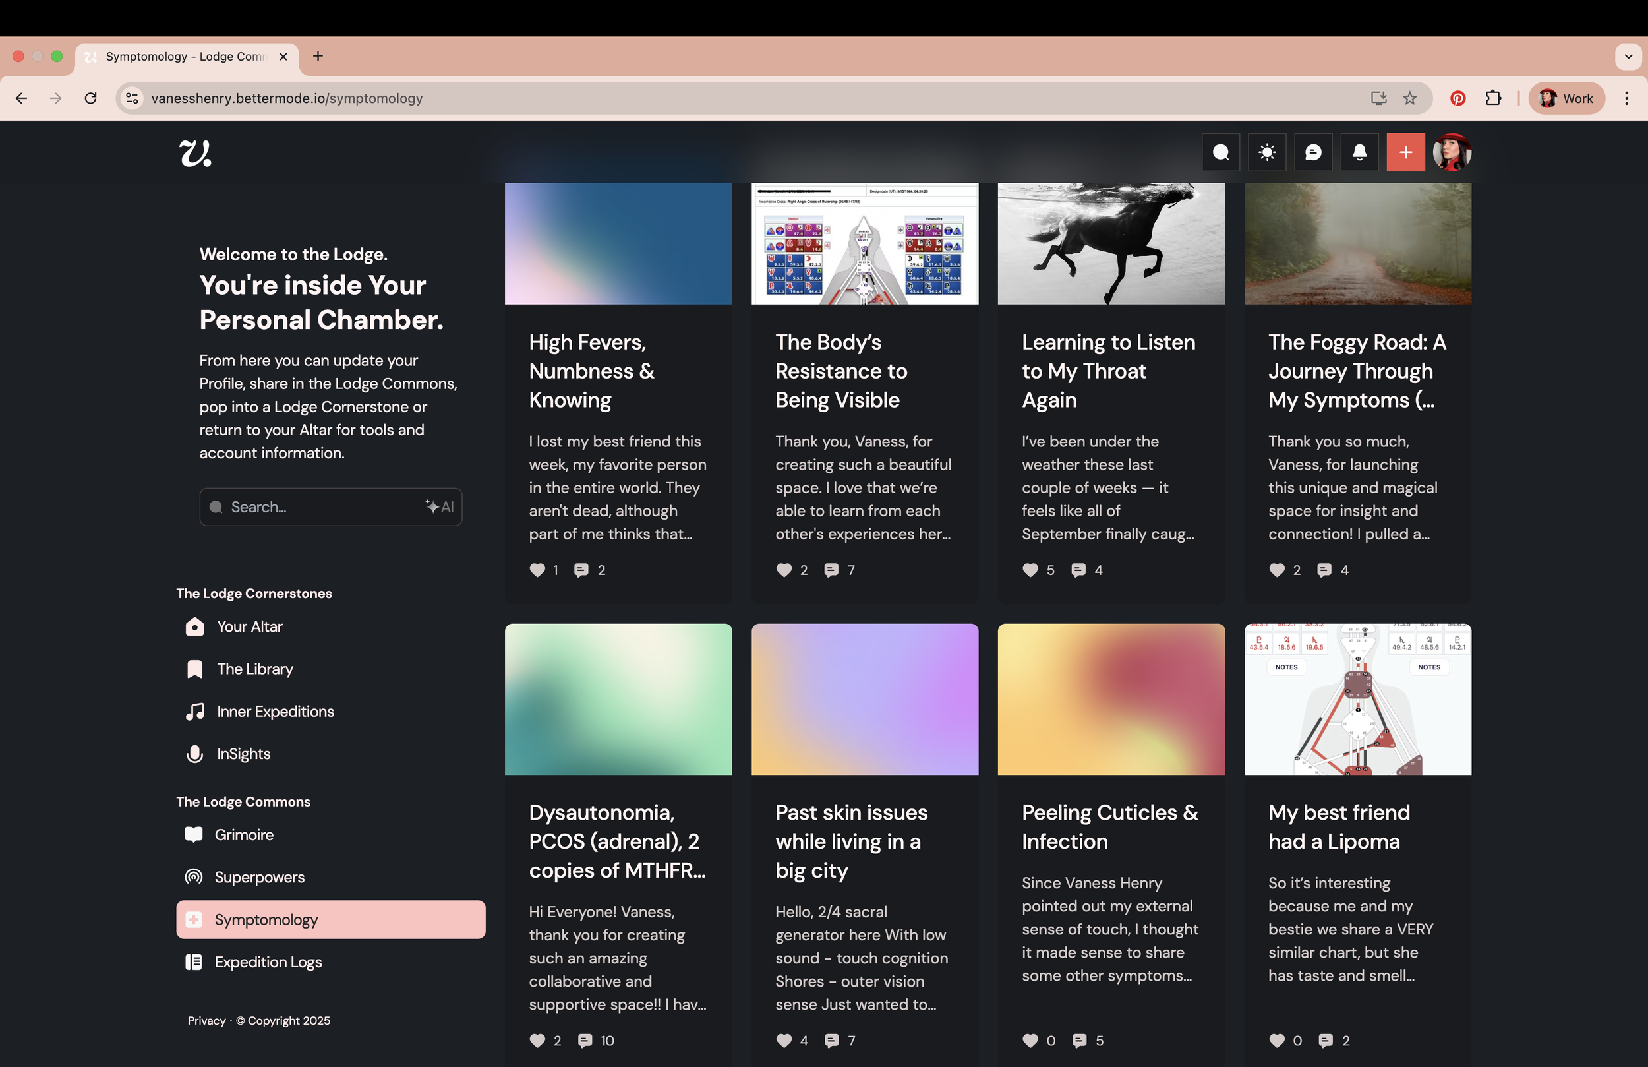This screenshot has height=1067, width=1648.
Task: Click the search icon in top bar
Action: pyautogui.click(x=1221, y=152)
